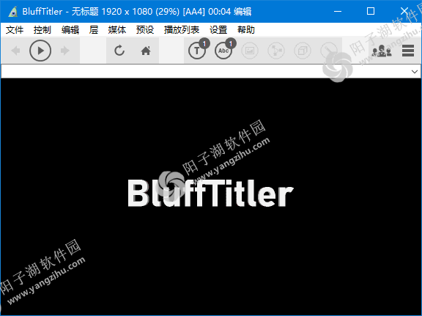The height and width of the screenshot is (316, 422).
Task: Click the Abc scroller layer icon
Action: click(x=223, y=51)
